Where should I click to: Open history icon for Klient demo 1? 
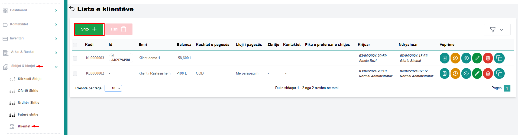click(x=455, y=58)
